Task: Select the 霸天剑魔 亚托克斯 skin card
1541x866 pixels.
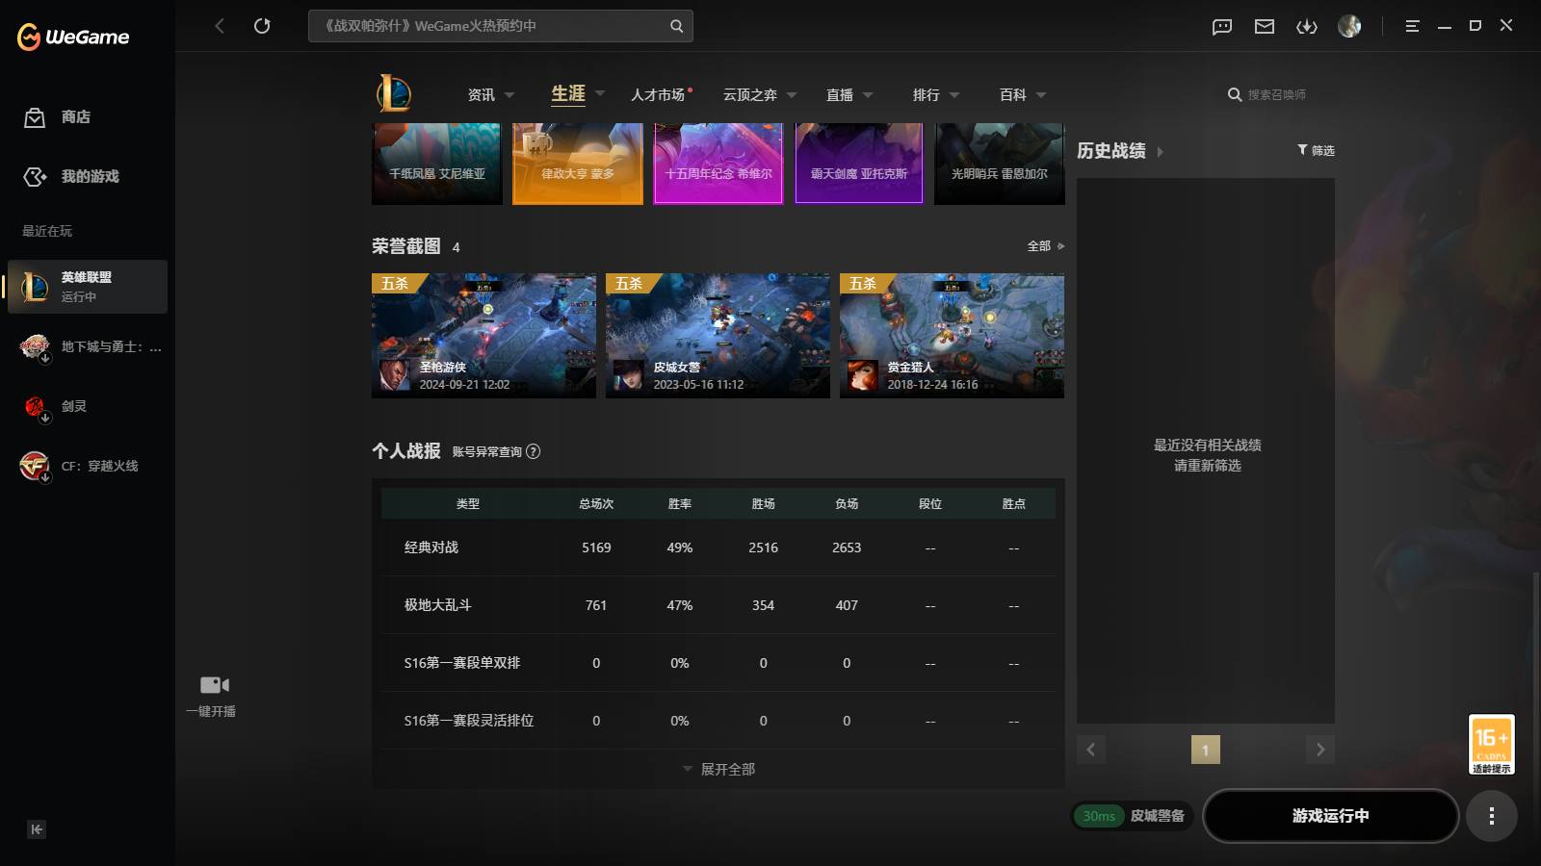Action: 859,164
